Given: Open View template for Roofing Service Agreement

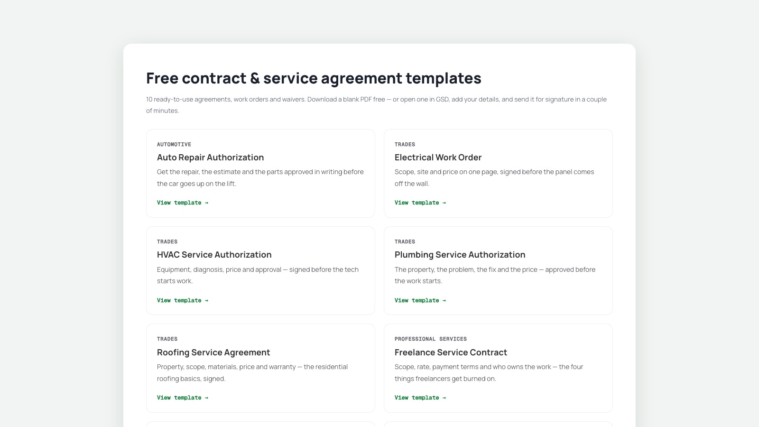Looking at the screenshot, I should [183, 398].
